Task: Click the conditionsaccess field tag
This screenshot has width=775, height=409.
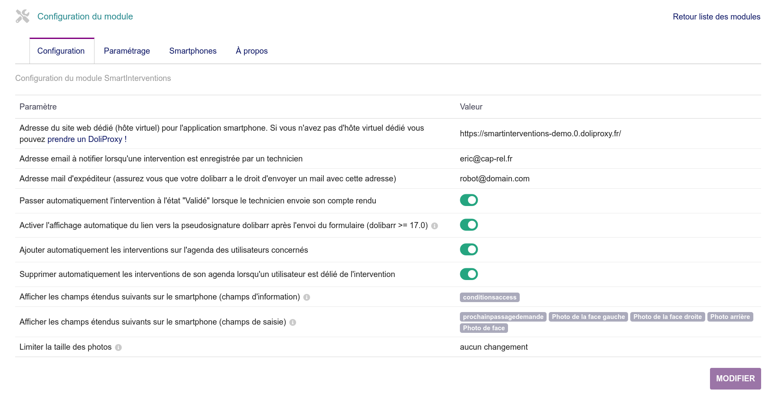Action: pyautogui.click(x=489, y=297)
